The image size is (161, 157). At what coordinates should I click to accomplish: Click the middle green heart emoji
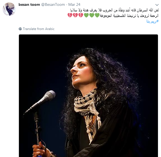(x=92, y=15)
